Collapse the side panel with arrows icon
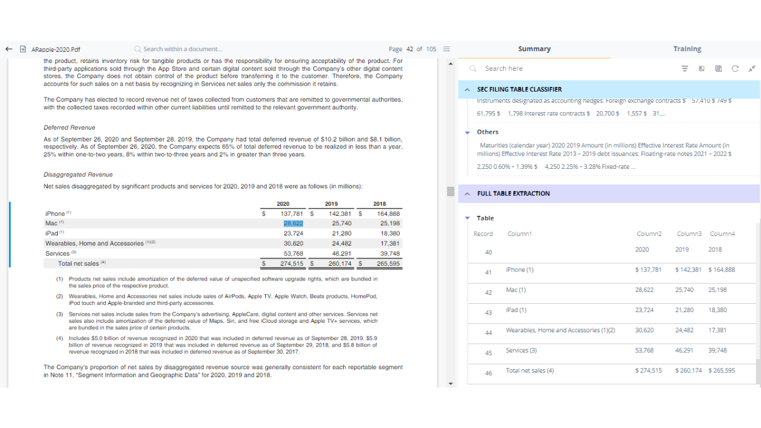The width and height of the screenshot is (761, 428). coord(752,68)
